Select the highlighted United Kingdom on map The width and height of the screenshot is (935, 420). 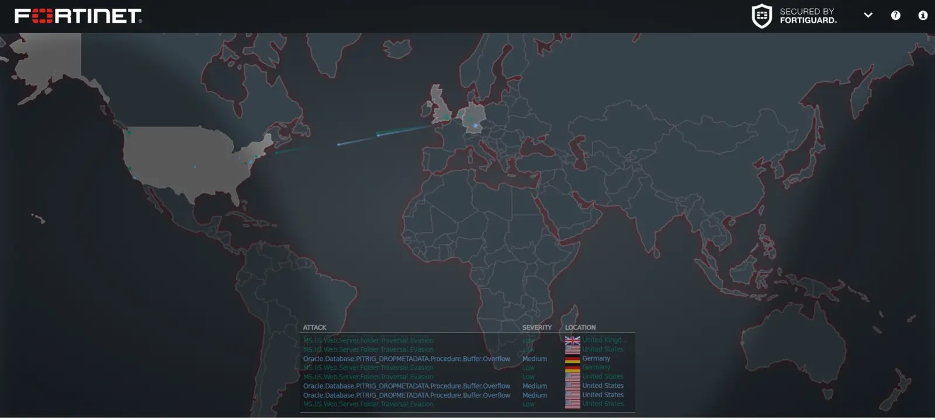[439, 108]
